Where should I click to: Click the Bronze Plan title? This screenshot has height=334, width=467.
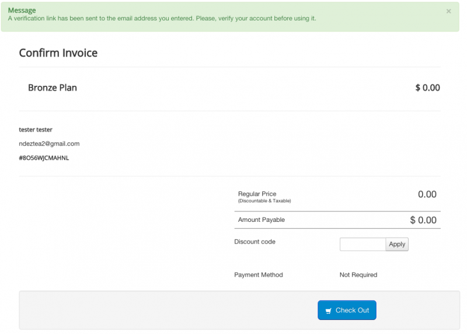(x=53, y=88)
